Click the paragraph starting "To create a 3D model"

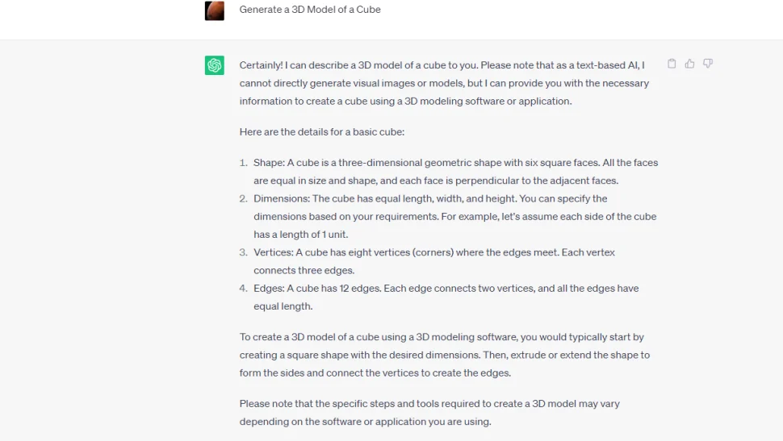pyautogui.click(x=445, y=355)
